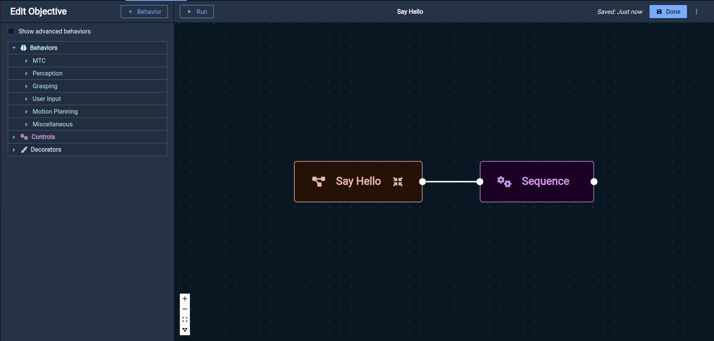Expand the Controls section arrow

click(14, 137)
